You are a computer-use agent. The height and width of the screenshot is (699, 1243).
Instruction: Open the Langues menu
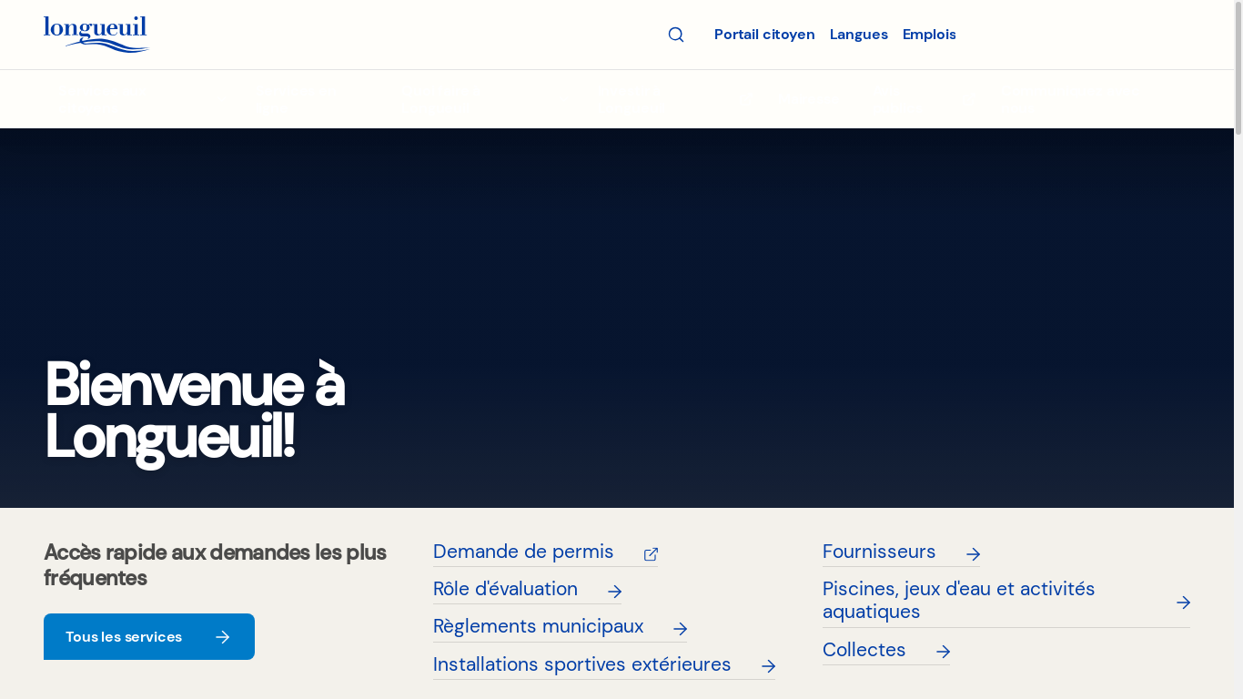(x=859, y=35)
